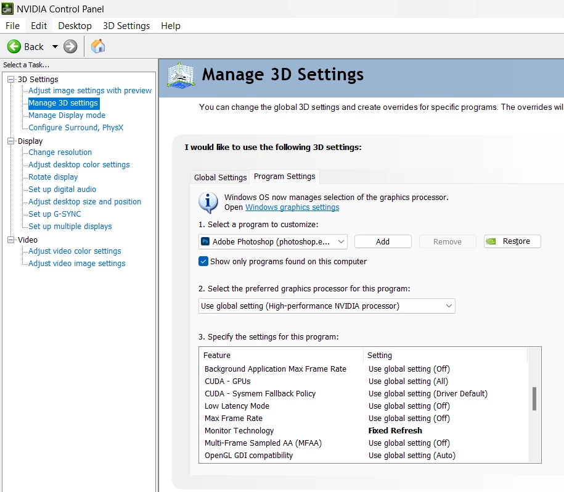
Task: Open Adjust image settings with preview
Action: [90, 90]
